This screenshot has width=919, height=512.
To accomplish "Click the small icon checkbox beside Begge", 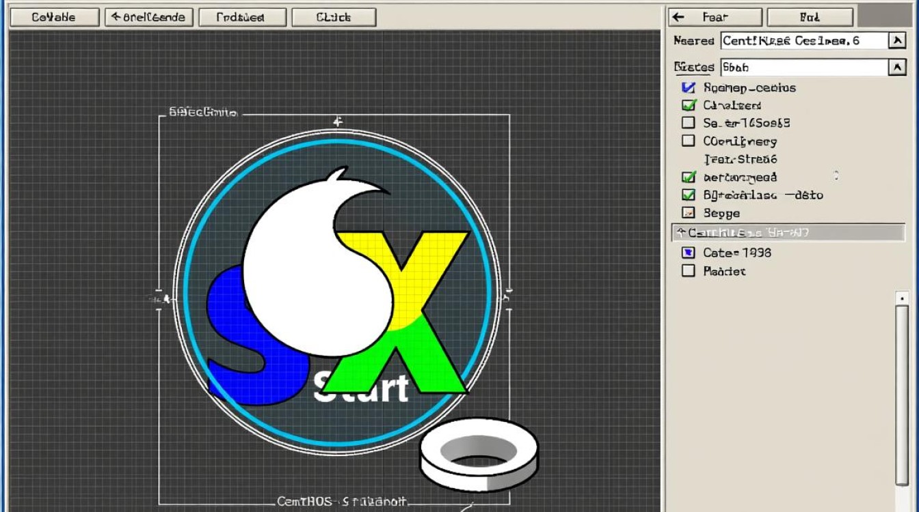I will 689,213.
